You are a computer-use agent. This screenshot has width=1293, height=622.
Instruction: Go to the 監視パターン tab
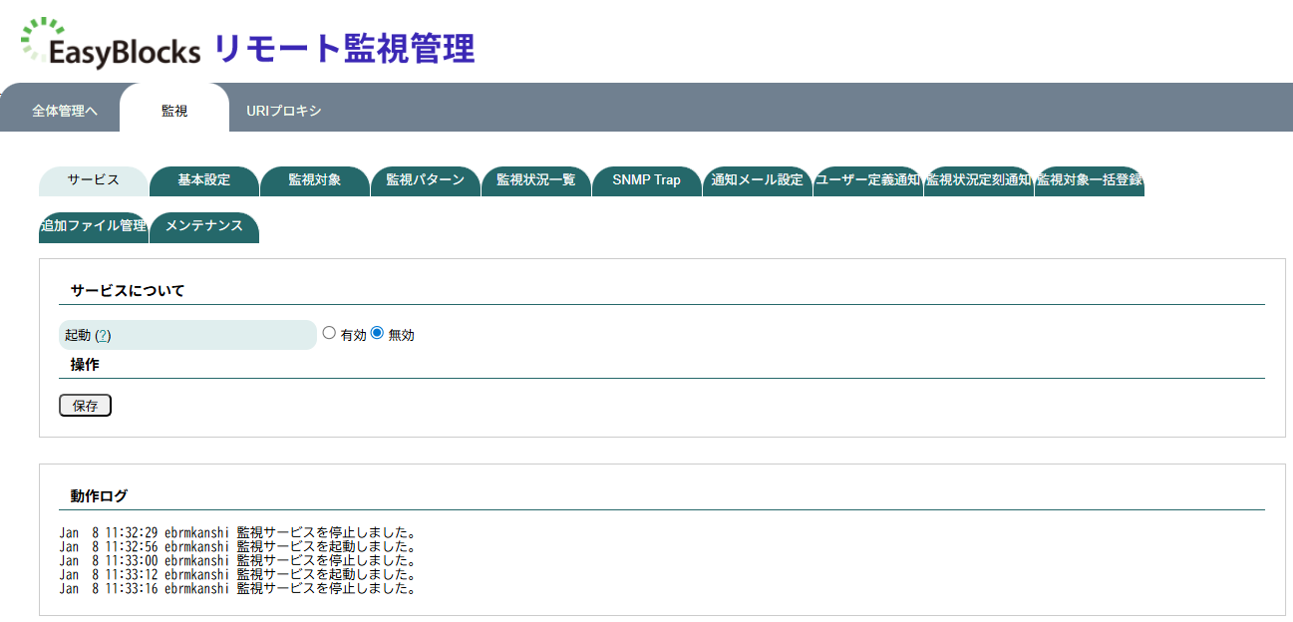pos(426,180)
